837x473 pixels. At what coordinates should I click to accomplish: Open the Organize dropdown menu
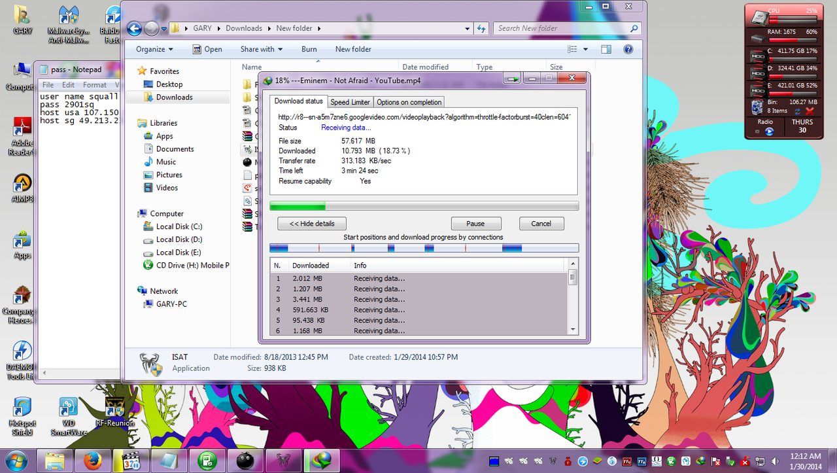pos(154,49)
